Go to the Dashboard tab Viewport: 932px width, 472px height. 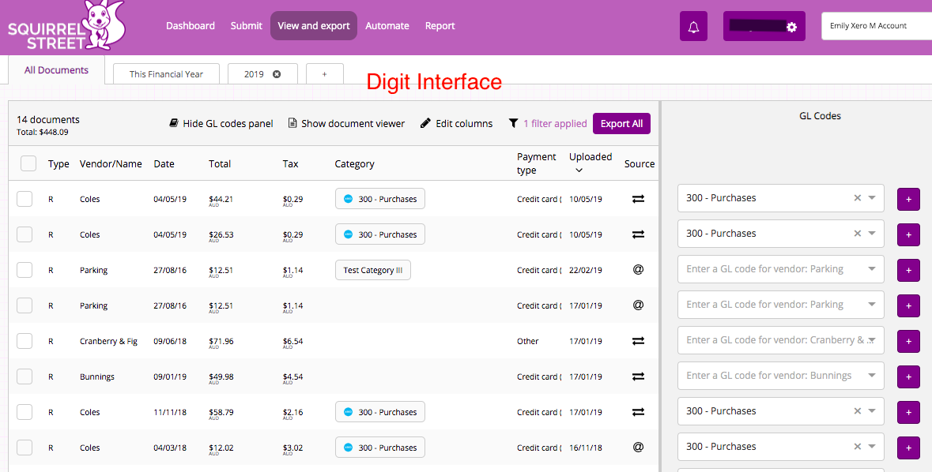click(x=191, y=26)
